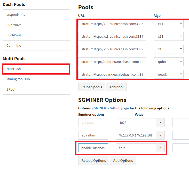Screen dimensions: 189x169
Task: Open the qubit algo dropdown
Action: [169, 62]
